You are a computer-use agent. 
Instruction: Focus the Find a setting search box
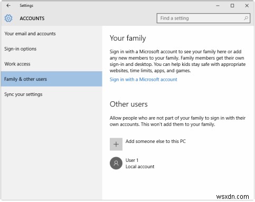(203, 18)
